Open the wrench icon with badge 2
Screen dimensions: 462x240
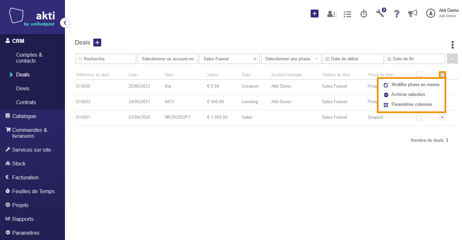[381, 13]
